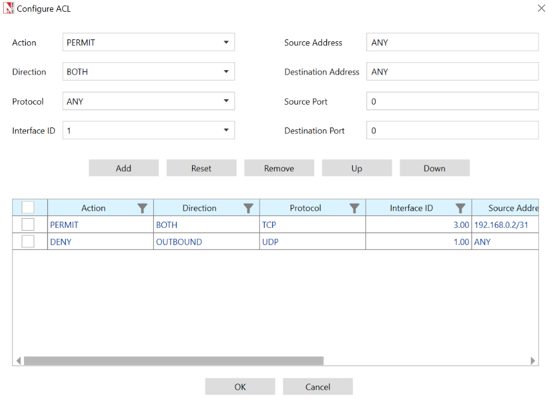
Task: Click the Action column filter icon
Action: point(142,208)
